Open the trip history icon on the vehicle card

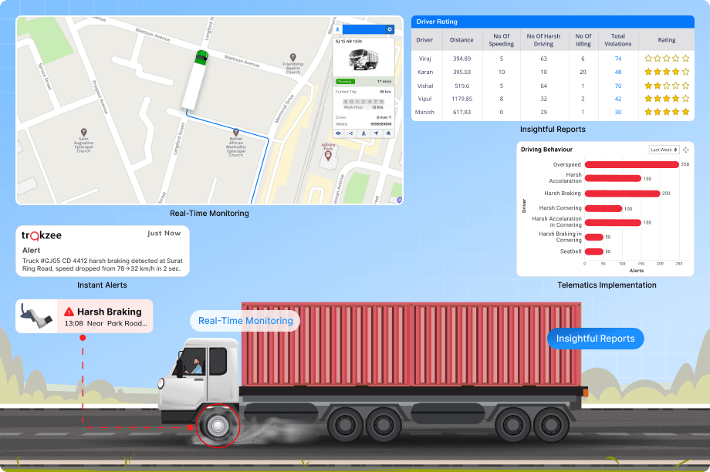pyautogui.click(x=387, y=133)
